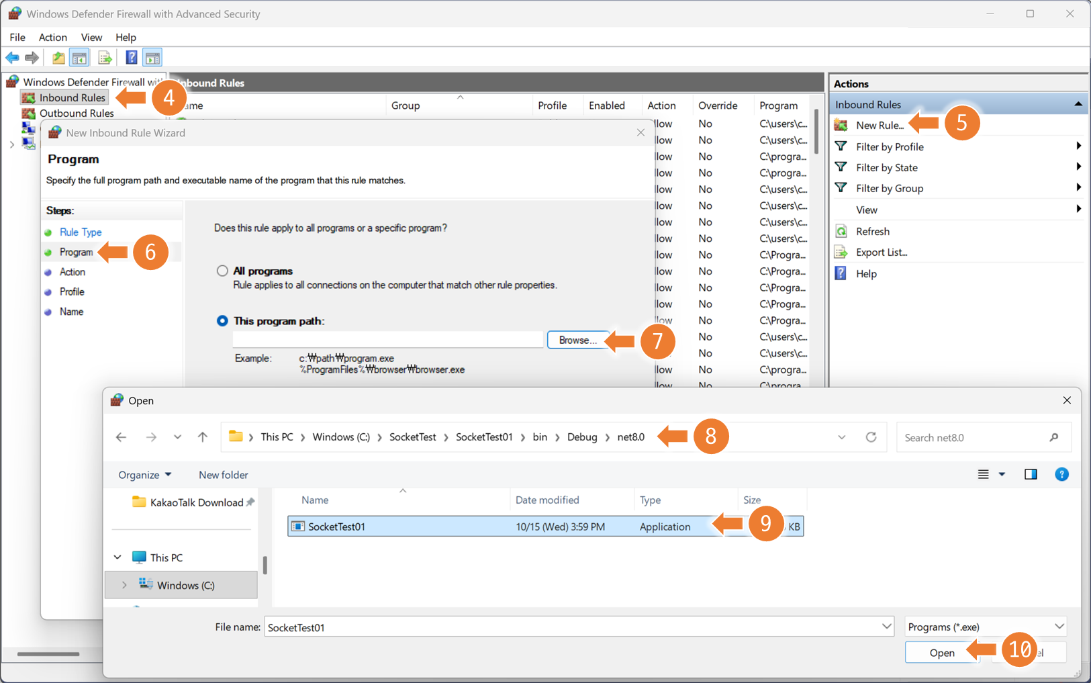Go back in the Open dialog
This screenshot has height=683, width=1091.
pos(121,437)
